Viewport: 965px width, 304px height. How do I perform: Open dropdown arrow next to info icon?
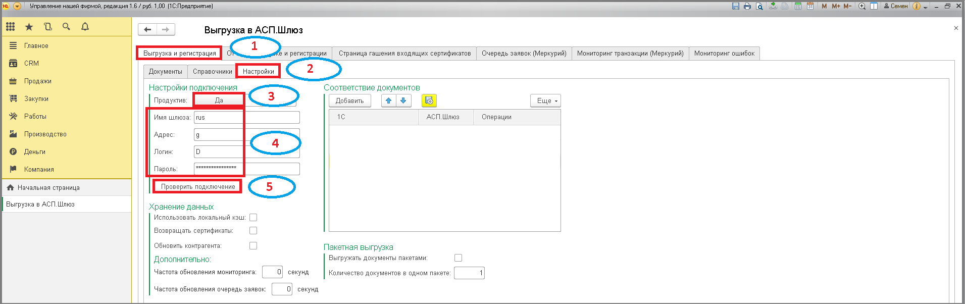(926, 7)
